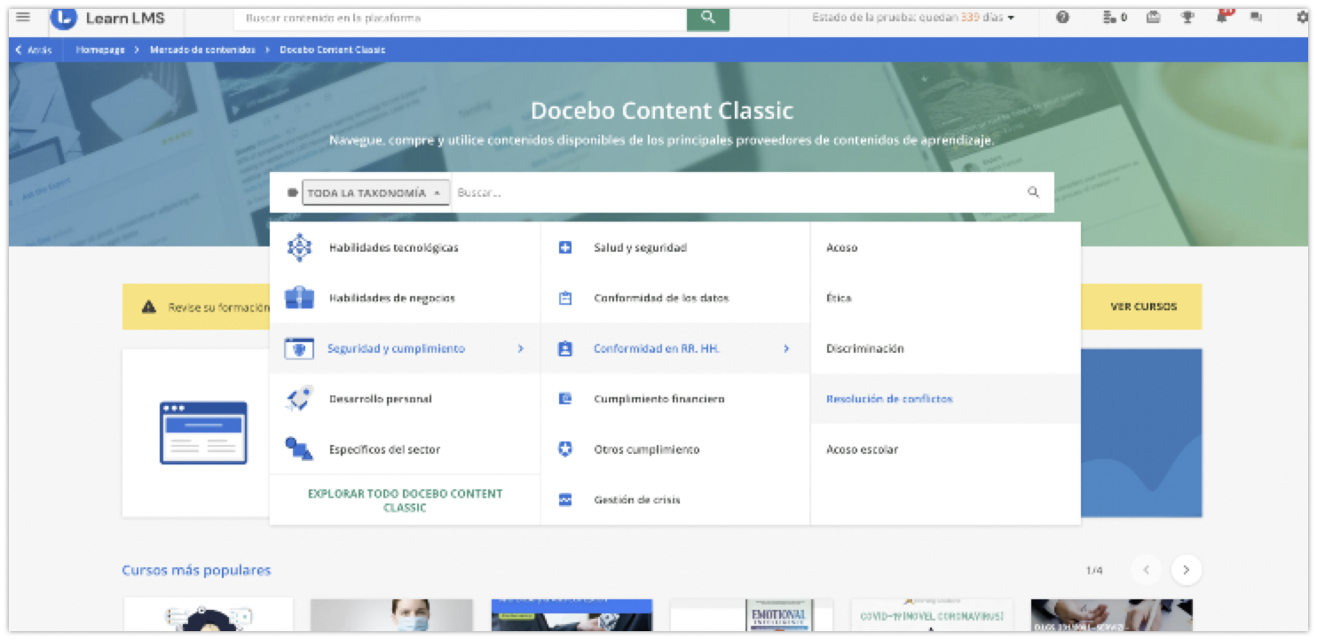Open the help question mark icon

click(x=1062, y=18)
